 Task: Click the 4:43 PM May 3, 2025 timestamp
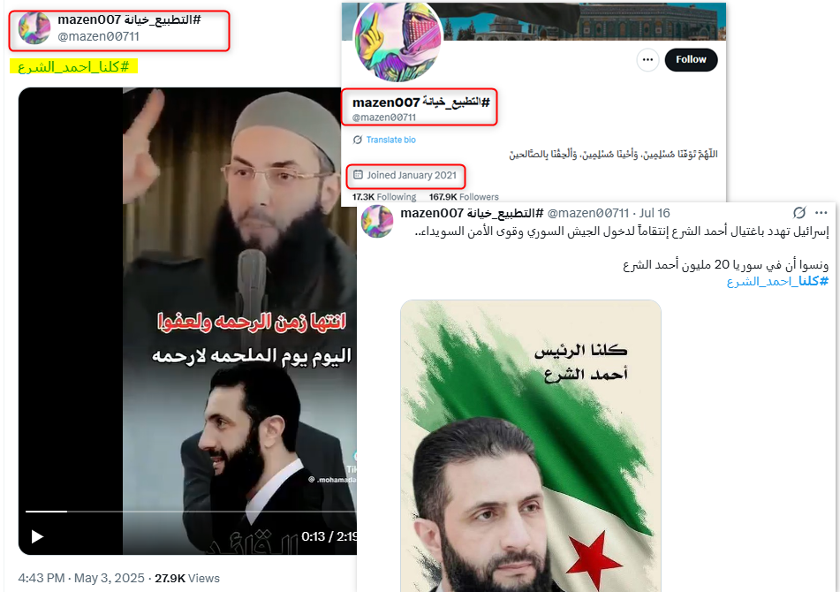click(81, 578)
